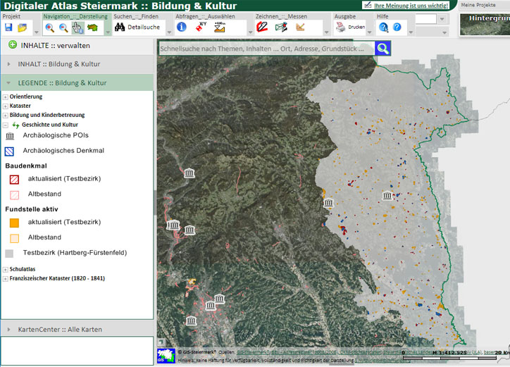This screenshot has height=367, width=510.
Task: Expand KartenCenter :: Alle Karten panel
Action: pos(77,329)
